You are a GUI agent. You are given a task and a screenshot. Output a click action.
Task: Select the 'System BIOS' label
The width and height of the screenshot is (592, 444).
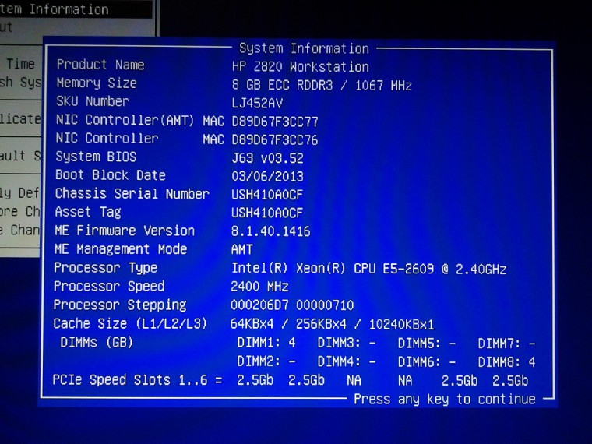click(x=96, y=157)
